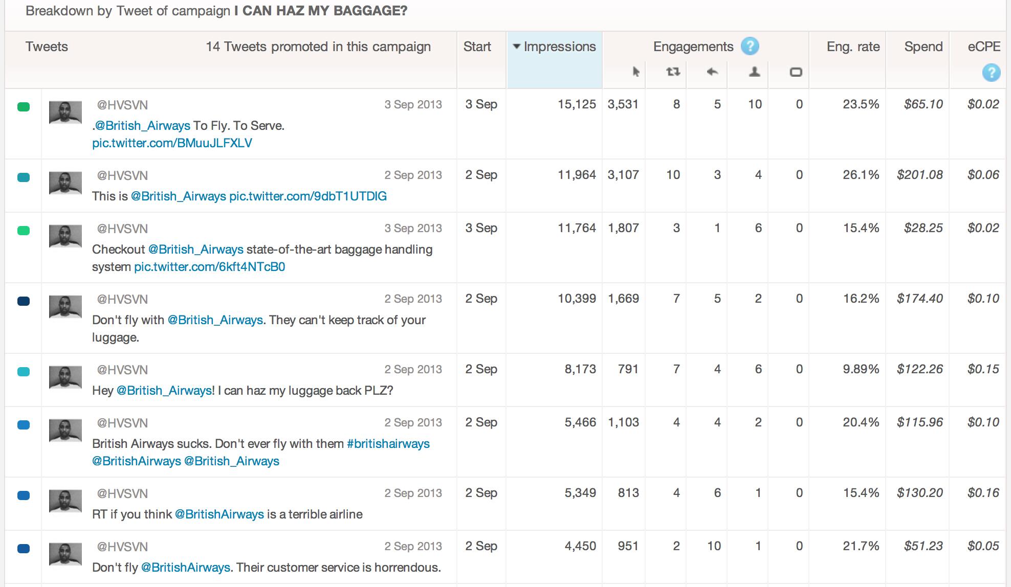The width and height of the screenshot is (1011, 587).
Task: Open pic.twitter.com/BMuuJLFXLV link
Action: 172,143
